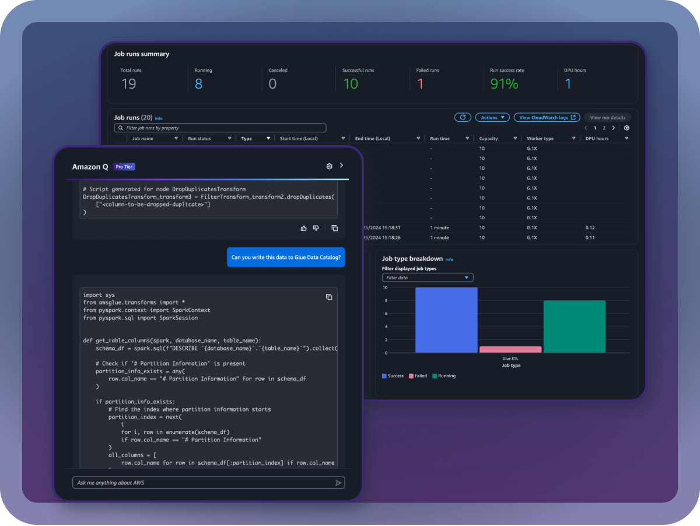
Task: Refresh the Job runs table
Action: (x=463, y=117)
